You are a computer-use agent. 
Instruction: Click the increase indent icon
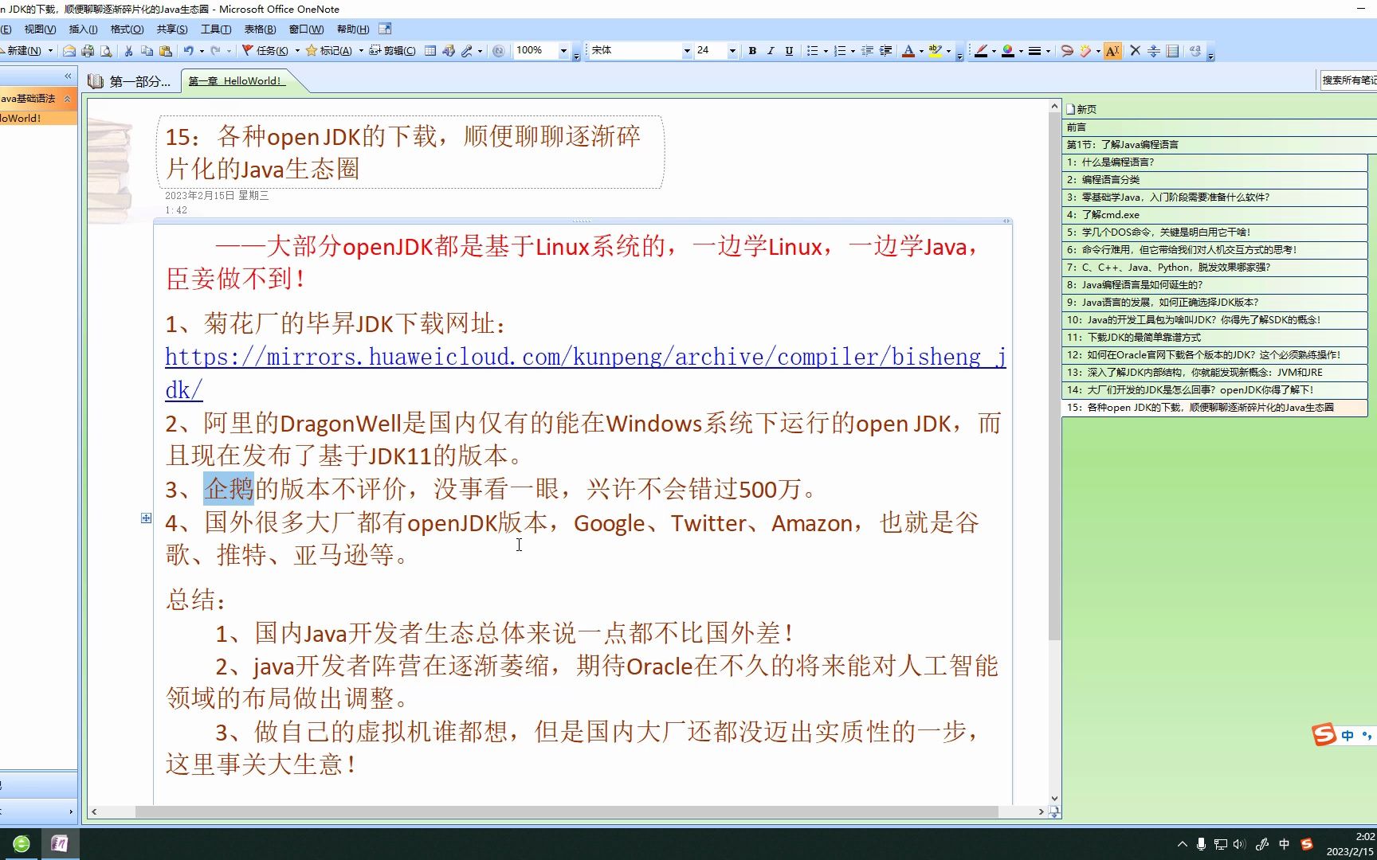886,51
